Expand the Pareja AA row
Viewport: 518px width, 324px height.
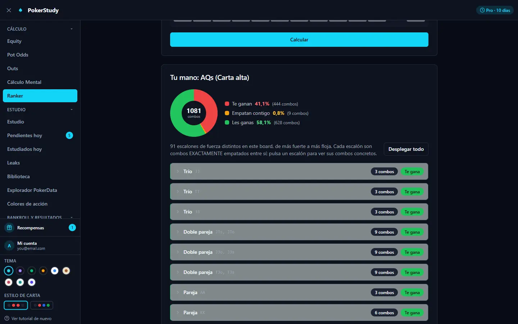299,292
